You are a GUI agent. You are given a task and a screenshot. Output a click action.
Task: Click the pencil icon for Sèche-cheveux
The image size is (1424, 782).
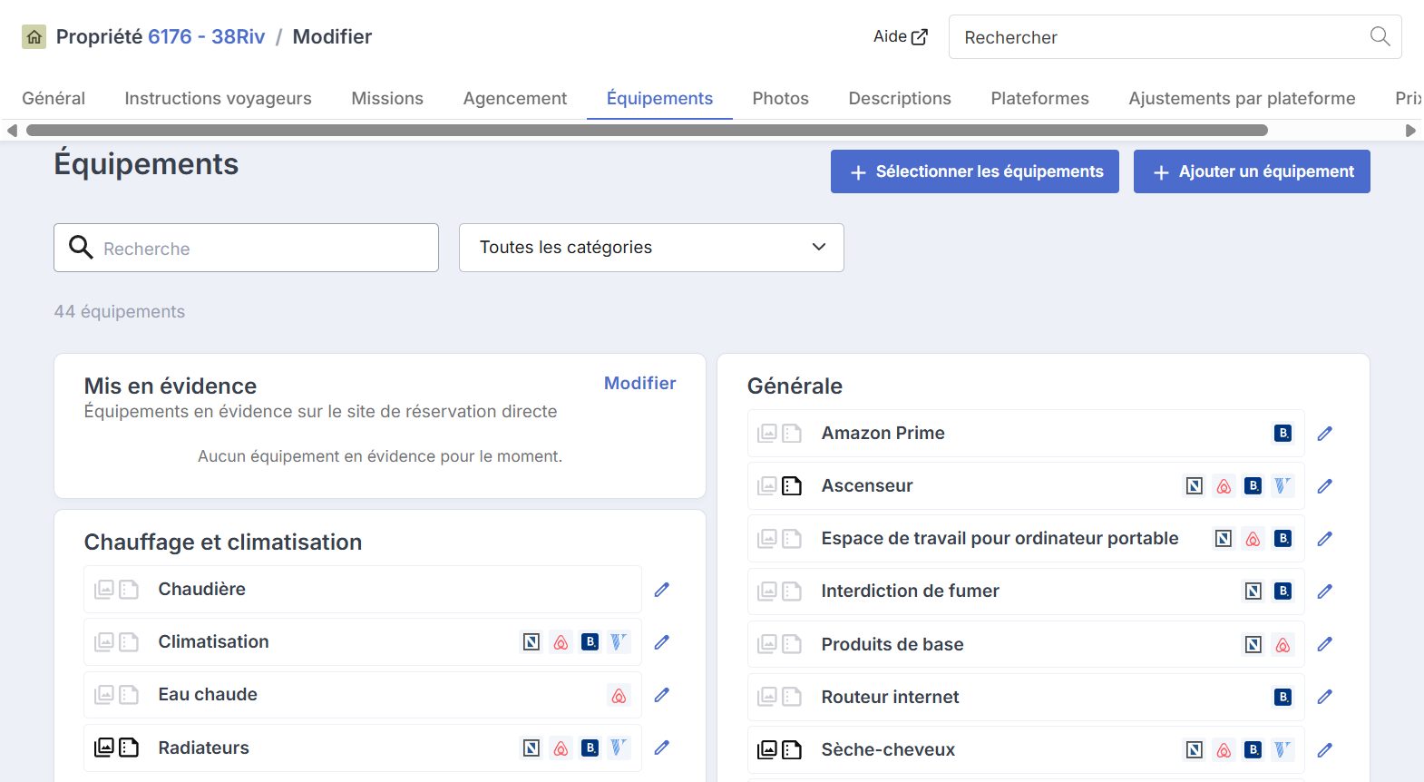click(x=1325, y=750)
